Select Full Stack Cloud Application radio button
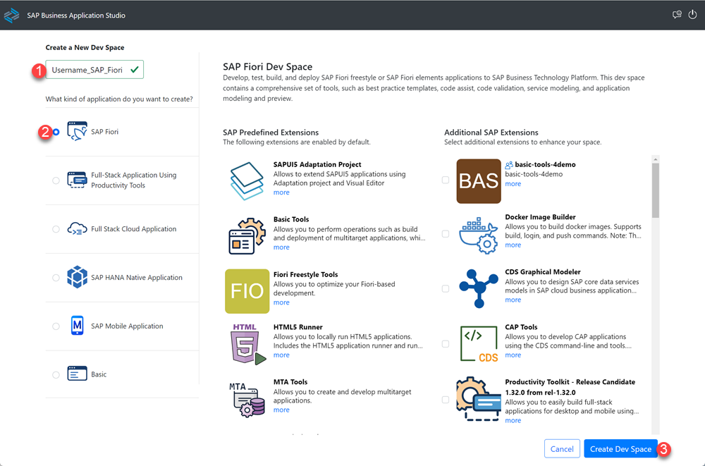Screen dimensions: 705x466 point(56,229)
